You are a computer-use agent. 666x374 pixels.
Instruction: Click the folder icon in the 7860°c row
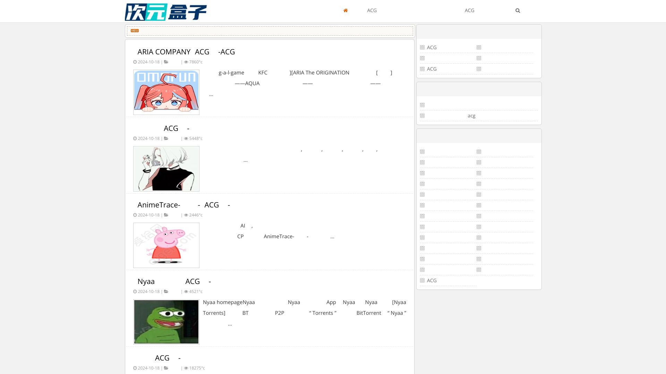tap(166, 62)
